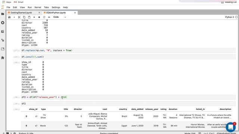The height and width of the screenshot is (134, 239).
Task: Restart kernel and run all cells
Action: 49,17
